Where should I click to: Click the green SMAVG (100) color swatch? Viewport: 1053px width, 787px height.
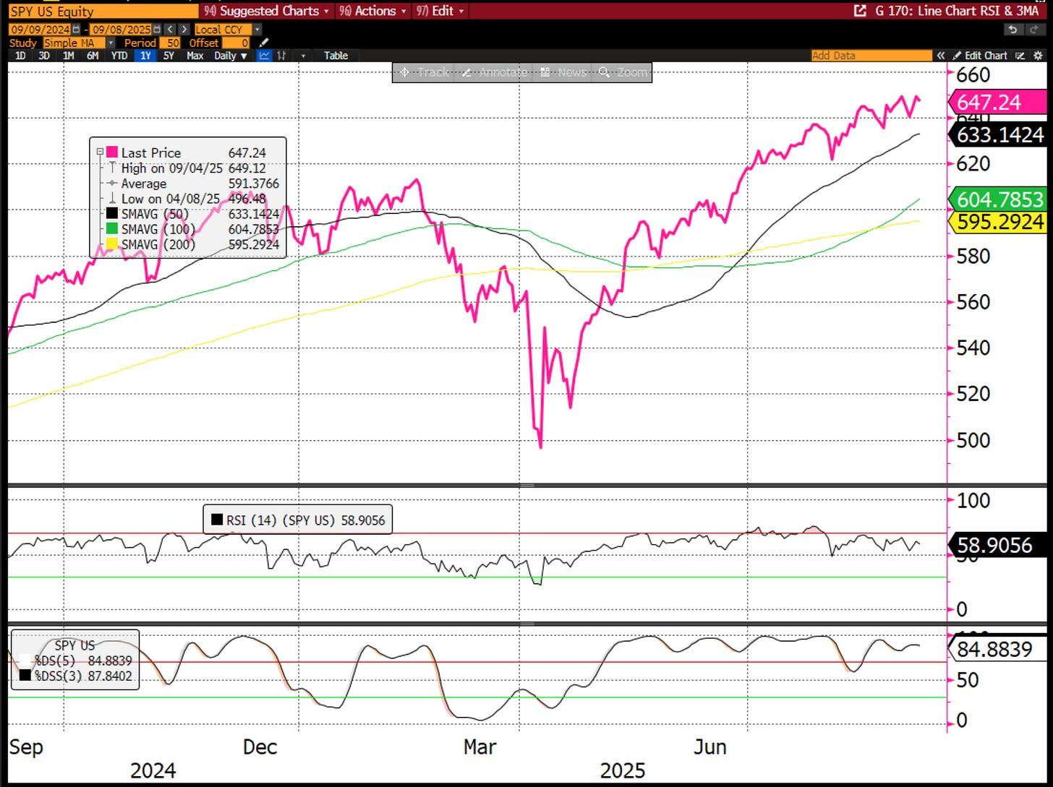point(112,229)
